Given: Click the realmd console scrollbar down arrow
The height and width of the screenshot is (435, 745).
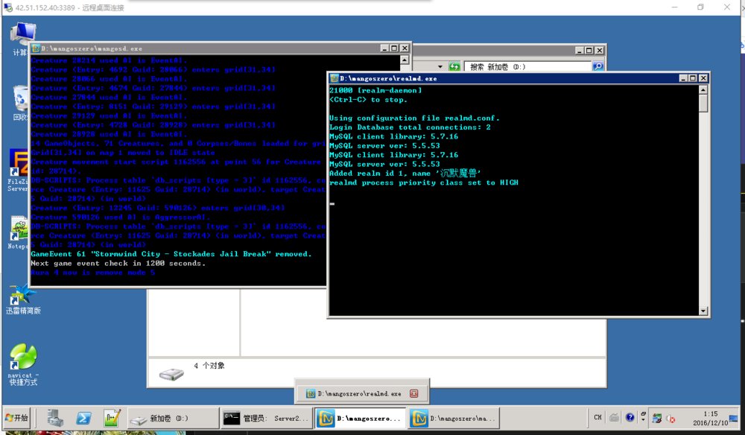Looking at the screenshot, I should click(703, 311).
